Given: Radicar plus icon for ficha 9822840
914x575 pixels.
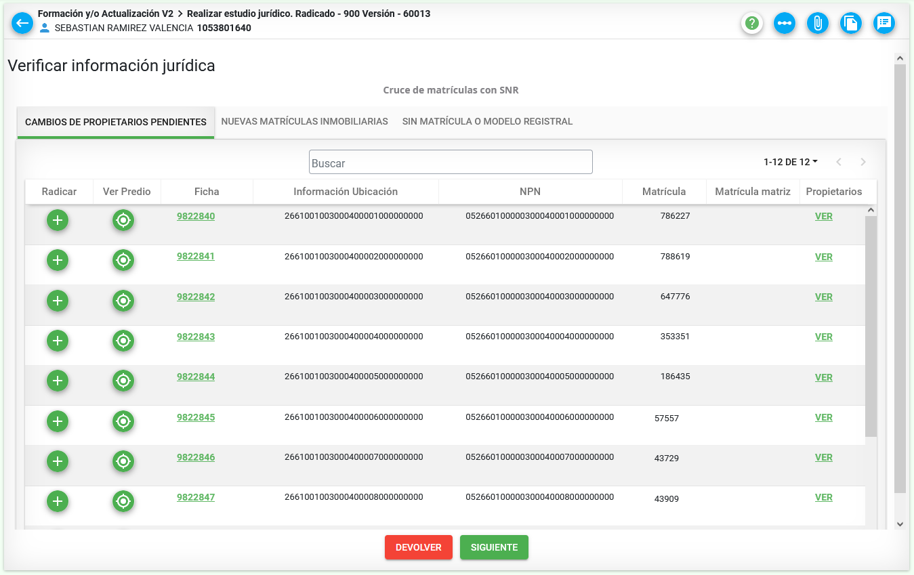Looking at the screenshot, I should click(x=58, y=220).
